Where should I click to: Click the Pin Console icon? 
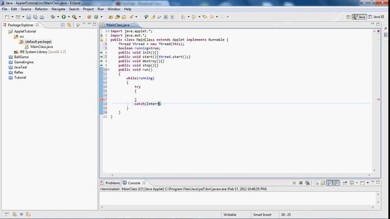(345, 182)
